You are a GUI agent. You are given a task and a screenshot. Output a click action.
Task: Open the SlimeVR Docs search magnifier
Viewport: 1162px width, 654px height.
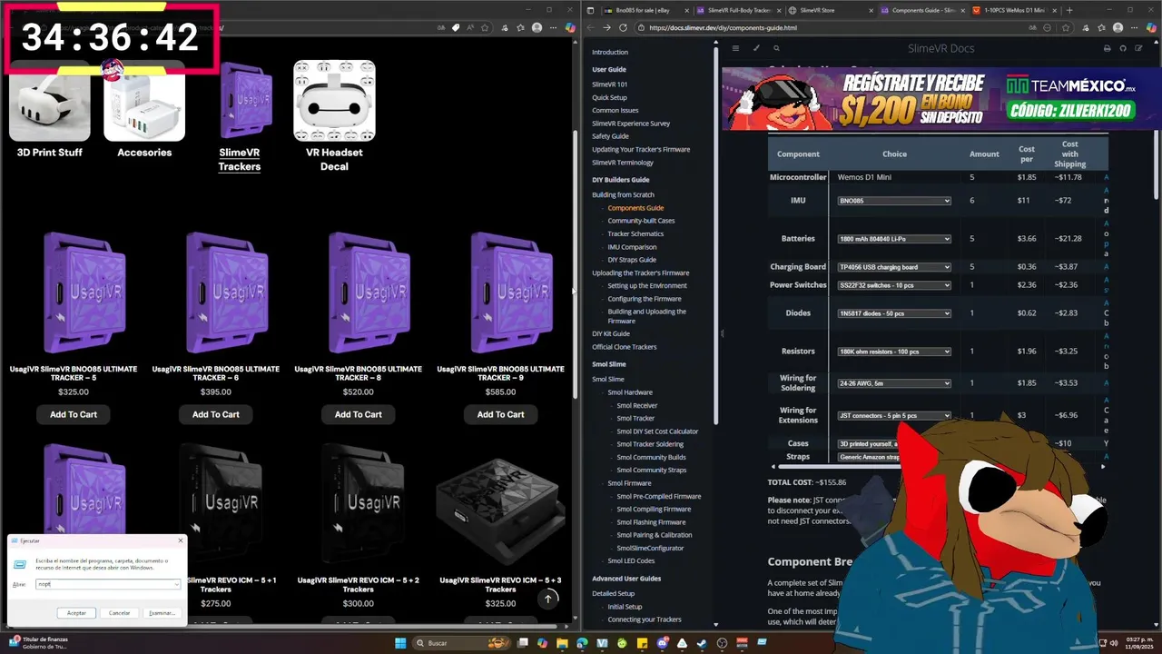(x=776, y=48)
